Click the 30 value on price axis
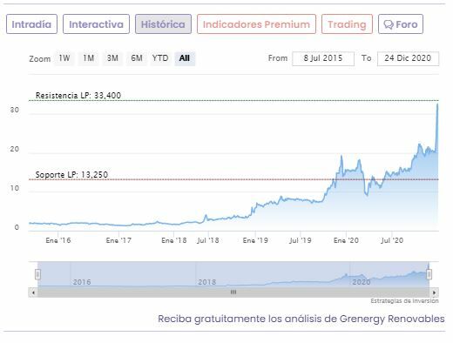This screenshot has width=453, height=343. point(15,110)
